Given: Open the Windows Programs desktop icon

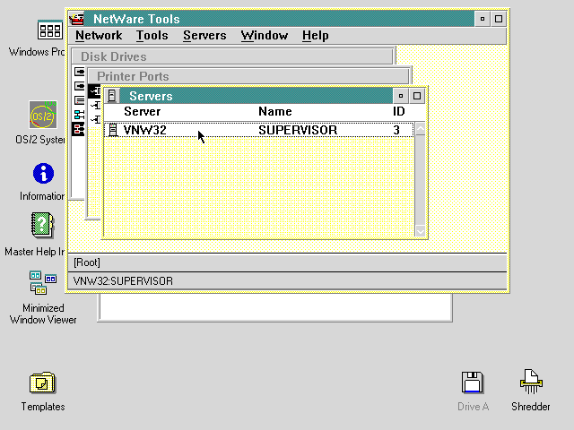Looking at the screenshot, I should point(50,30).
